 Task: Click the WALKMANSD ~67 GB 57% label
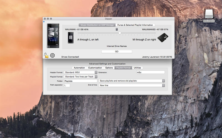155,30
